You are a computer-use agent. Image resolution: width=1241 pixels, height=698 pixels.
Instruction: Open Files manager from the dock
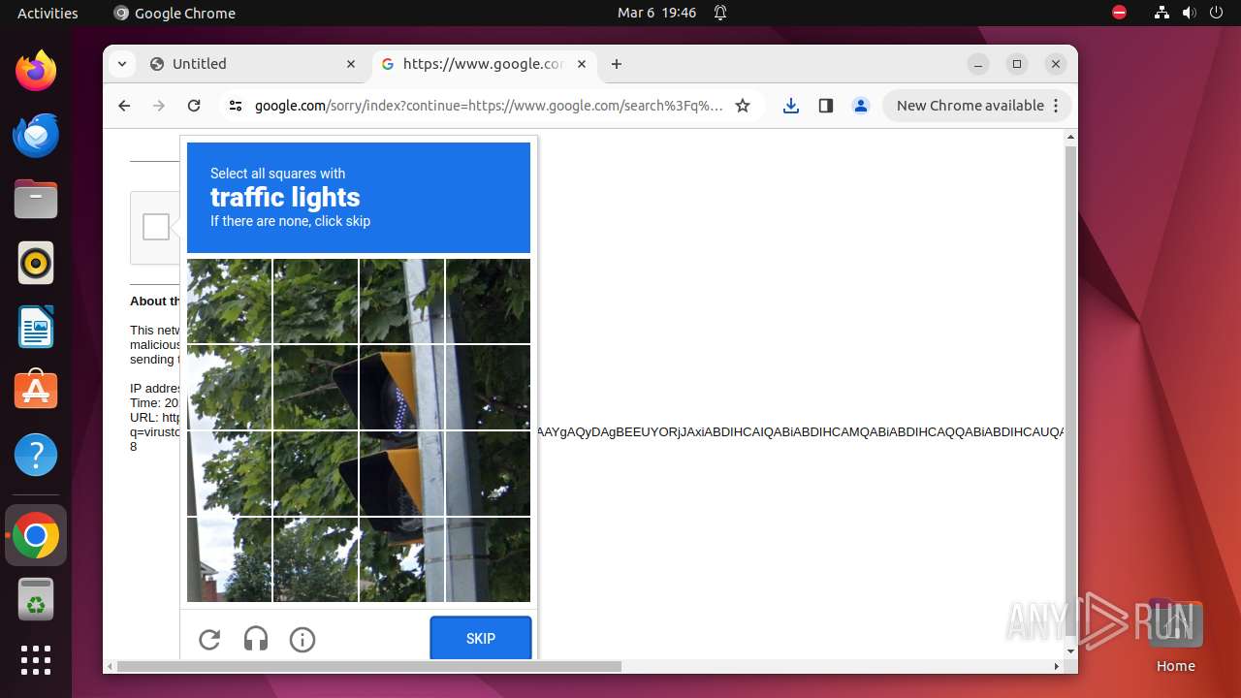(x=36, y=199)
